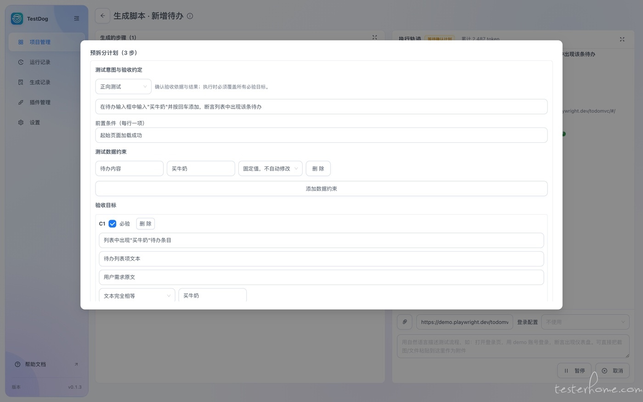Click the 待办列表项文本 field

click(x=321, y=259)
